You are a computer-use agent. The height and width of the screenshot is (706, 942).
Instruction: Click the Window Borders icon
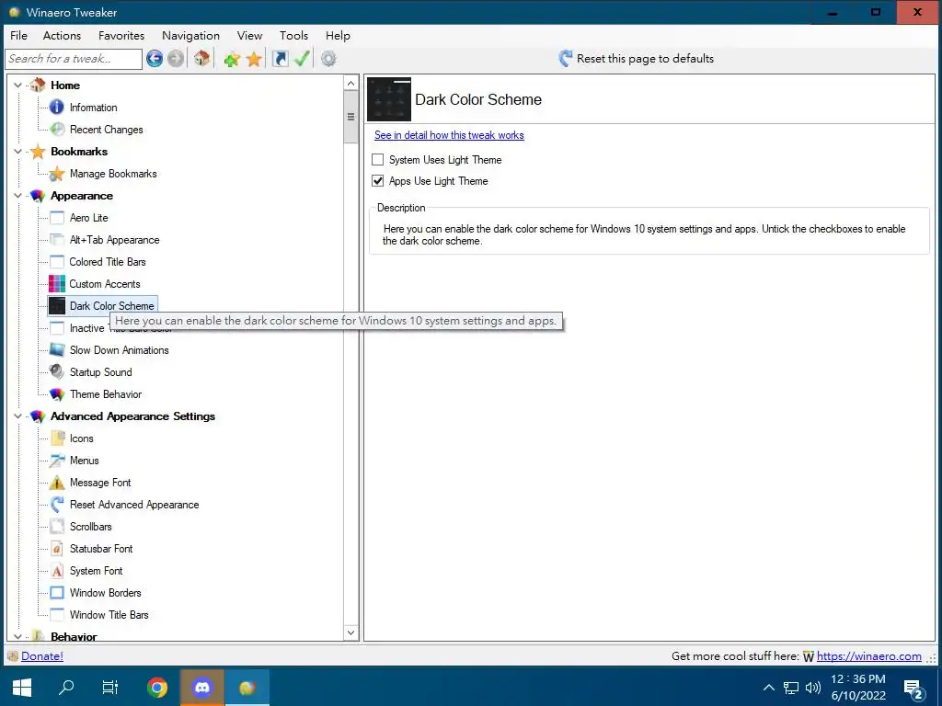(57, 593)
